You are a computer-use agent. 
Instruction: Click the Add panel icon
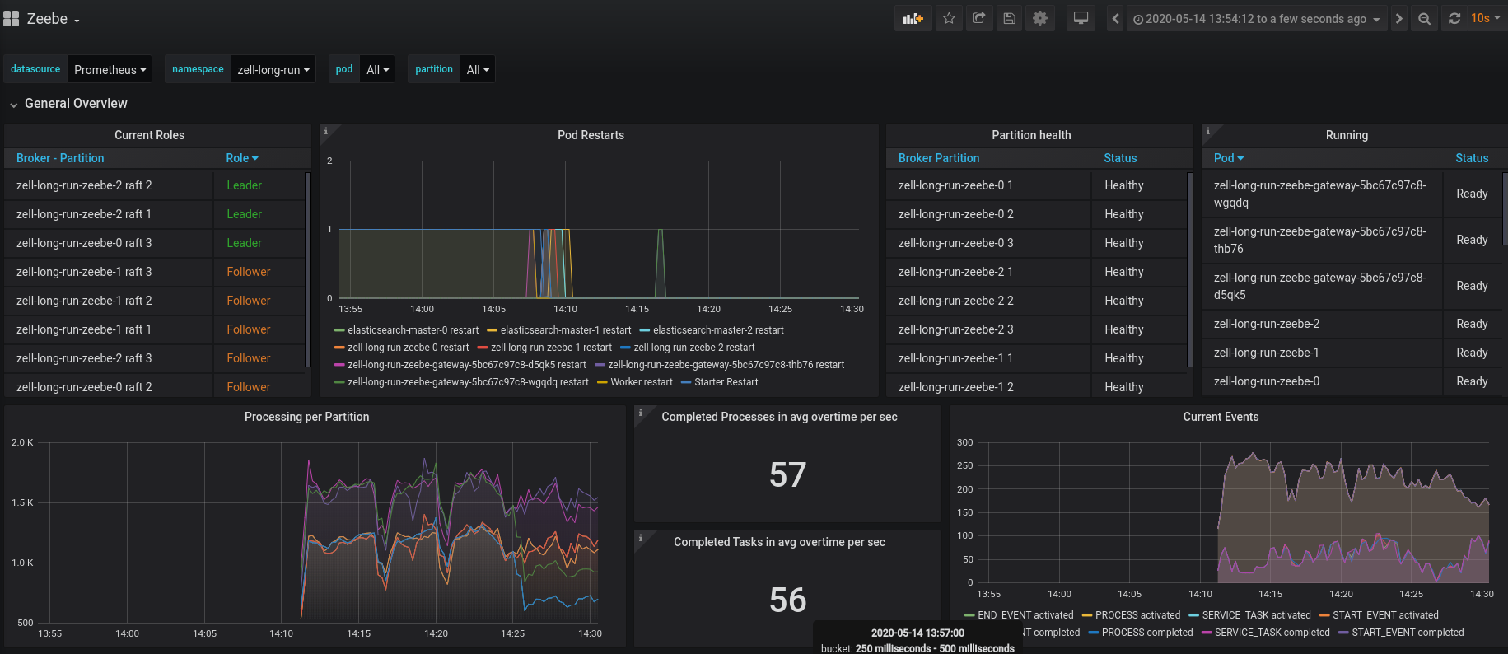coord(913,18)
